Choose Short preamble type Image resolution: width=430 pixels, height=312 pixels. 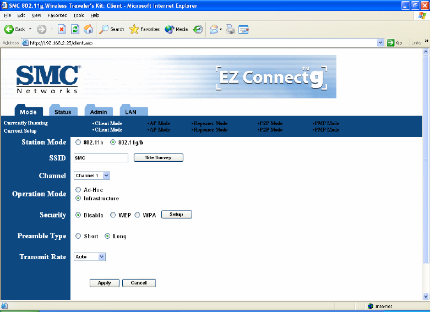pos(78,236)
